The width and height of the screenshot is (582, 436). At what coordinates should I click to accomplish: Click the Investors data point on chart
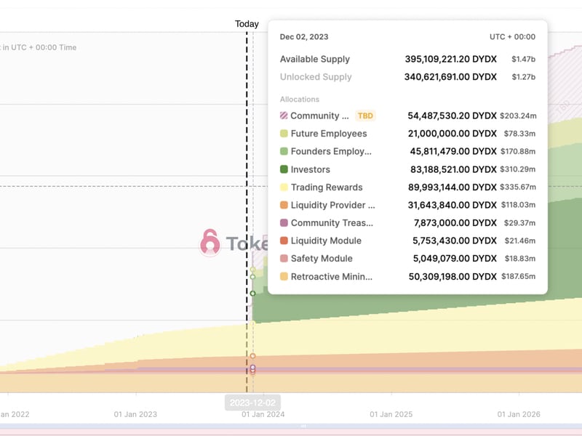click(252, 294)
